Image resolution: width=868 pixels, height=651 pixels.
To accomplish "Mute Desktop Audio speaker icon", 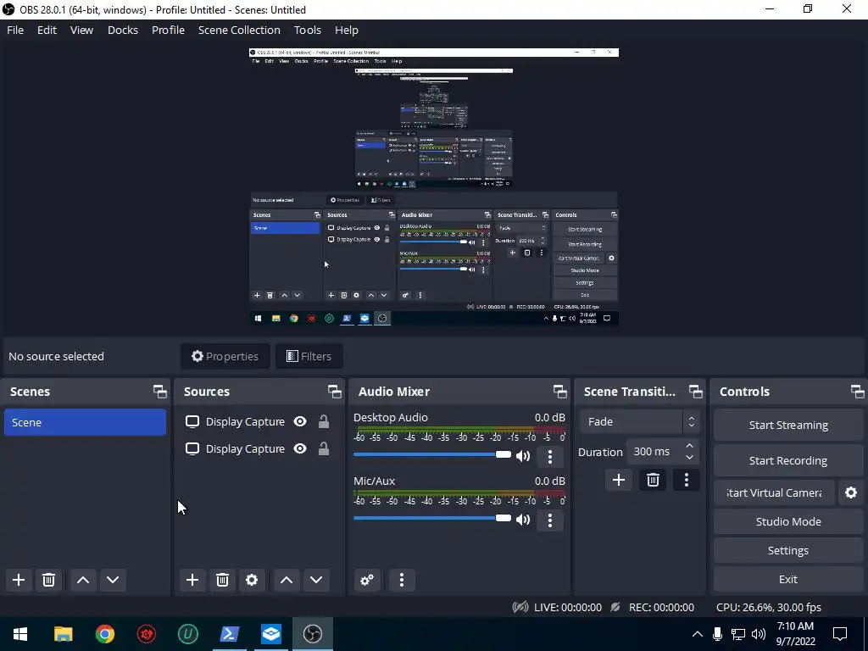I will [x=523, y=456].
